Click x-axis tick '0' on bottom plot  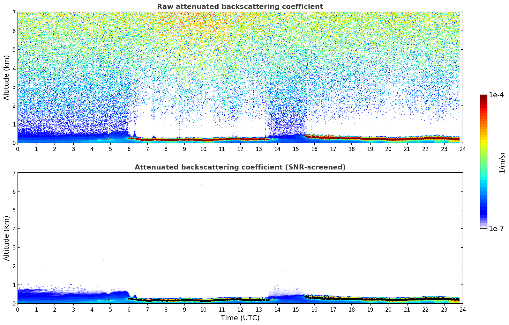tap(18, 309)
